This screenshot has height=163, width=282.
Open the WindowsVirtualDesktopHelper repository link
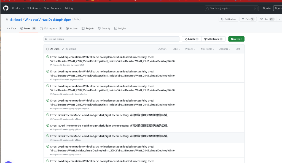click(48, 20)
